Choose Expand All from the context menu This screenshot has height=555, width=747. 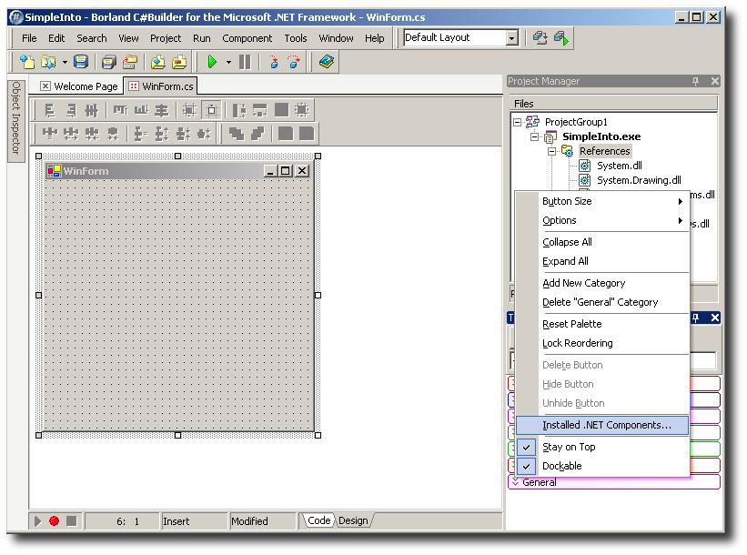(x=602, y=261)
